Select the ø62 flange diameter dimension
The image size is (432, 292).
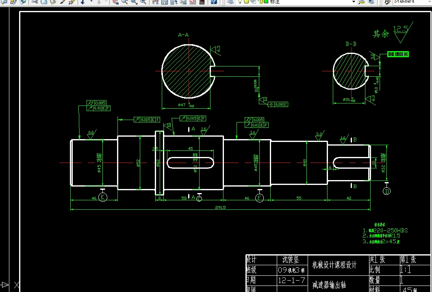[x=158, y=163]
